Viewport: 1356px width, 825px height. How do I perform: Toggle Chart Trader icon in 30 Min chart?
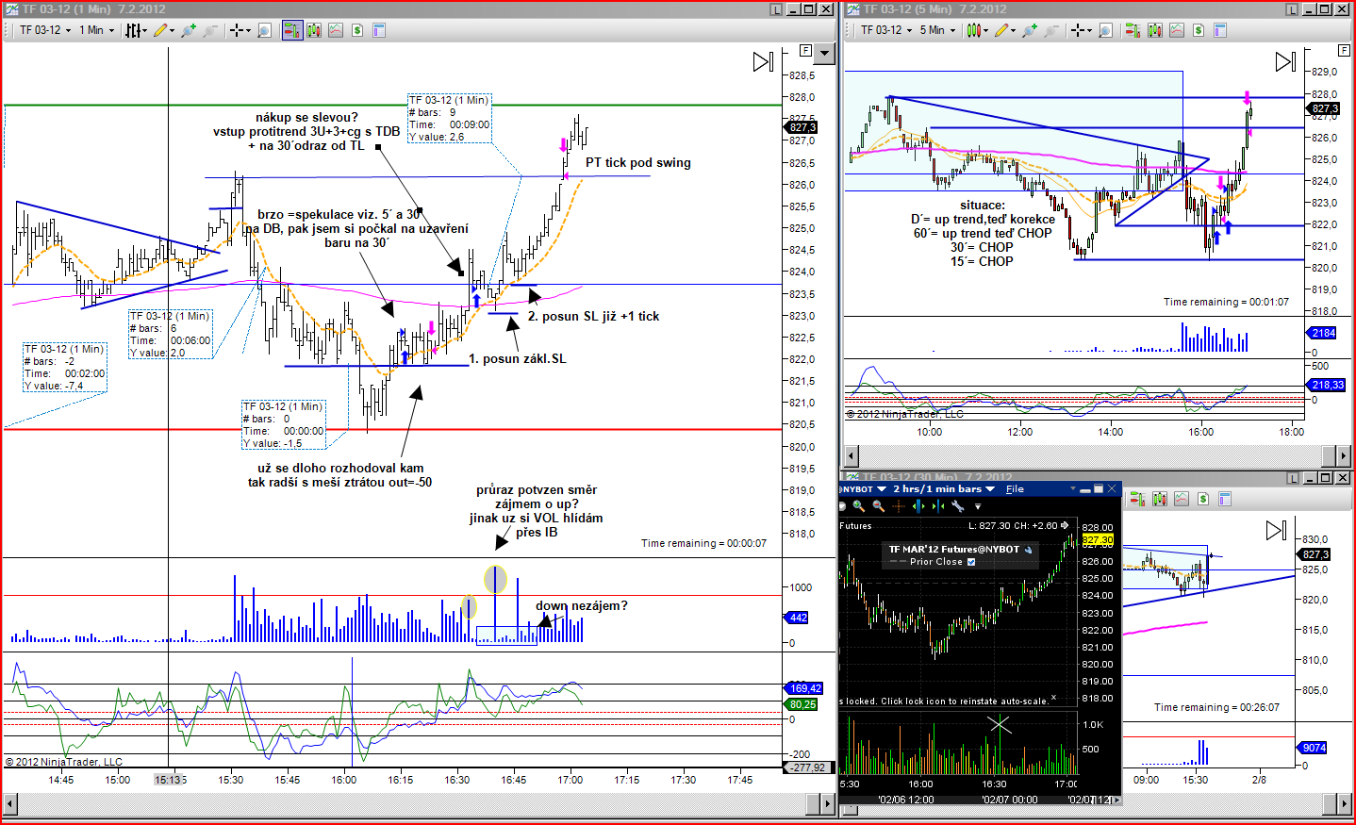click(1137, 499)
